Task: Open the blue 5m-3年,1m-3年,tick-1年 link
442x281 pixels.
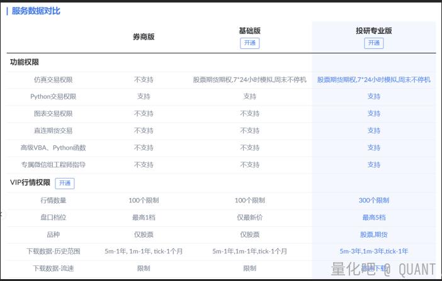Action: [x=373, y=251]
